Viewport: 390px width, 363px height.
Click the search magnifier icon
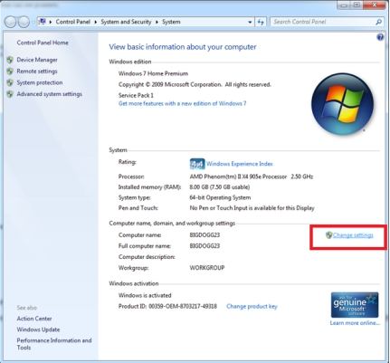click(378, 22)
